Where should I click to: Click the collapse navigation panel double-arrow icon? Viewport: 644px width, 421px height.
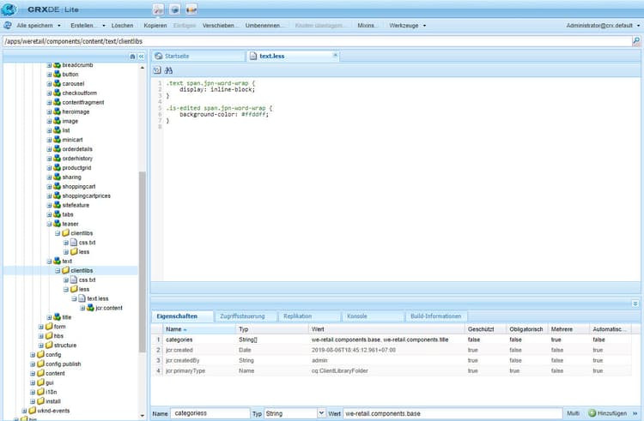coord(142,57)
